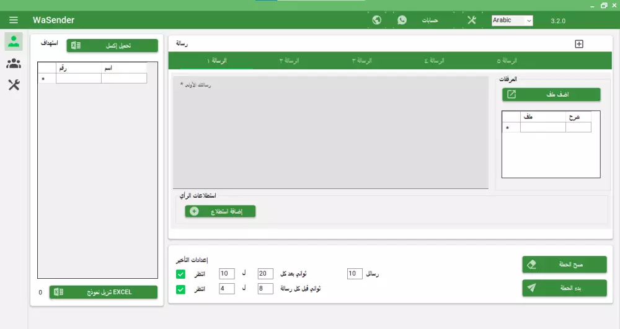Minimize the WaSender window
Image resolution: width=620 pixels, height=329 pixels.
tap(592, 6)
